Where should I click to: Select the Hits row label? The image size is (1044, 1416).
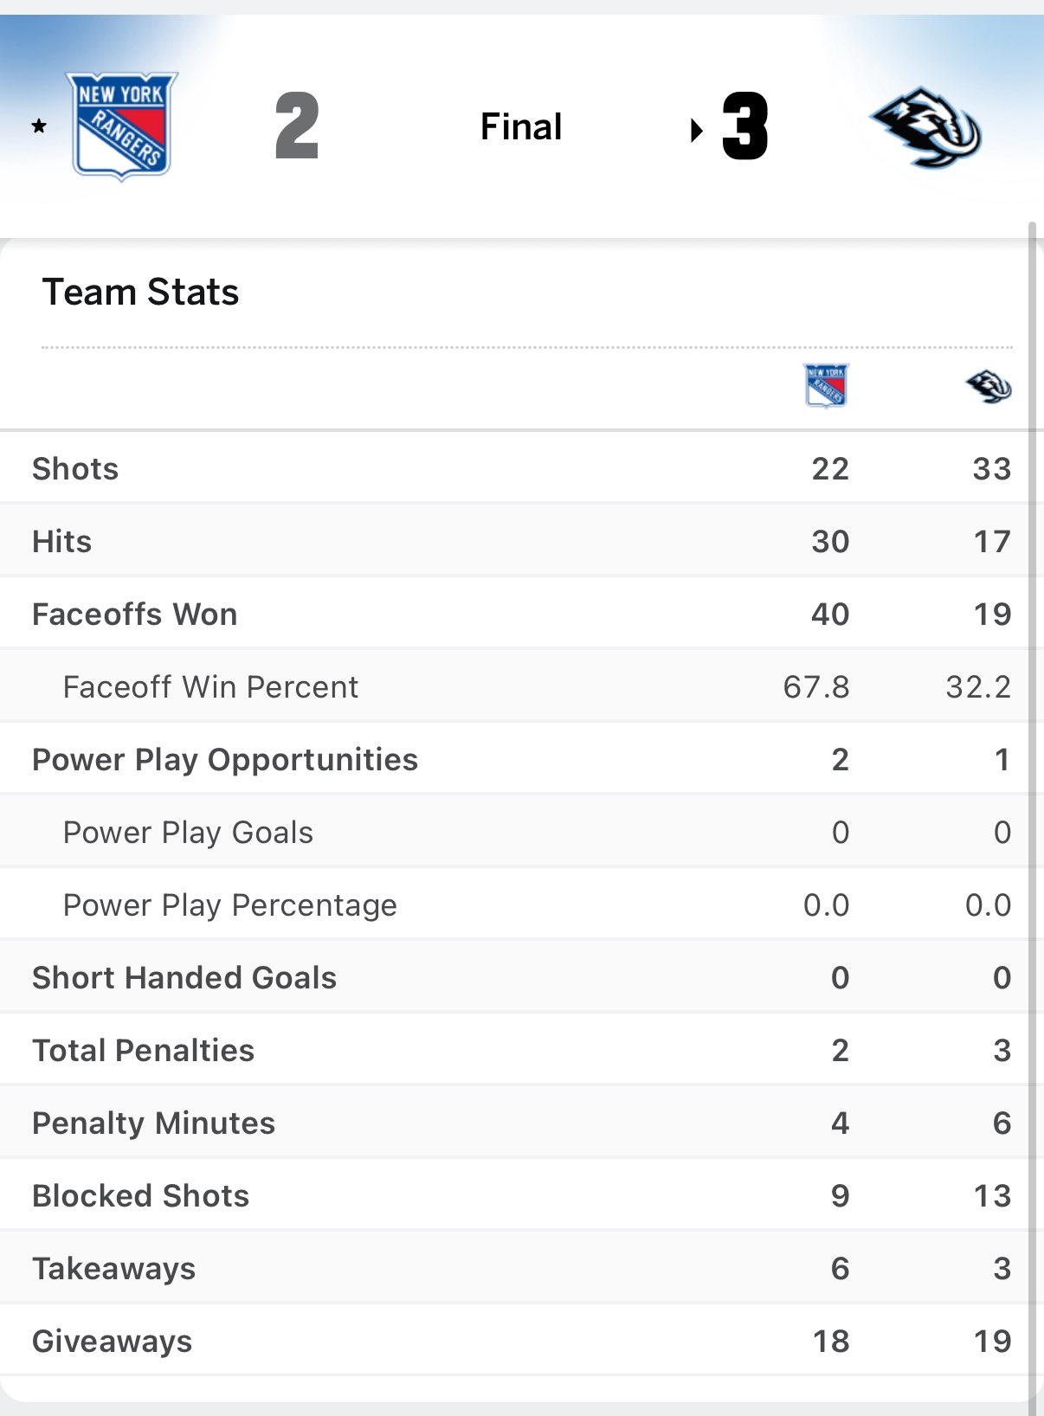[x=61, y=541]
